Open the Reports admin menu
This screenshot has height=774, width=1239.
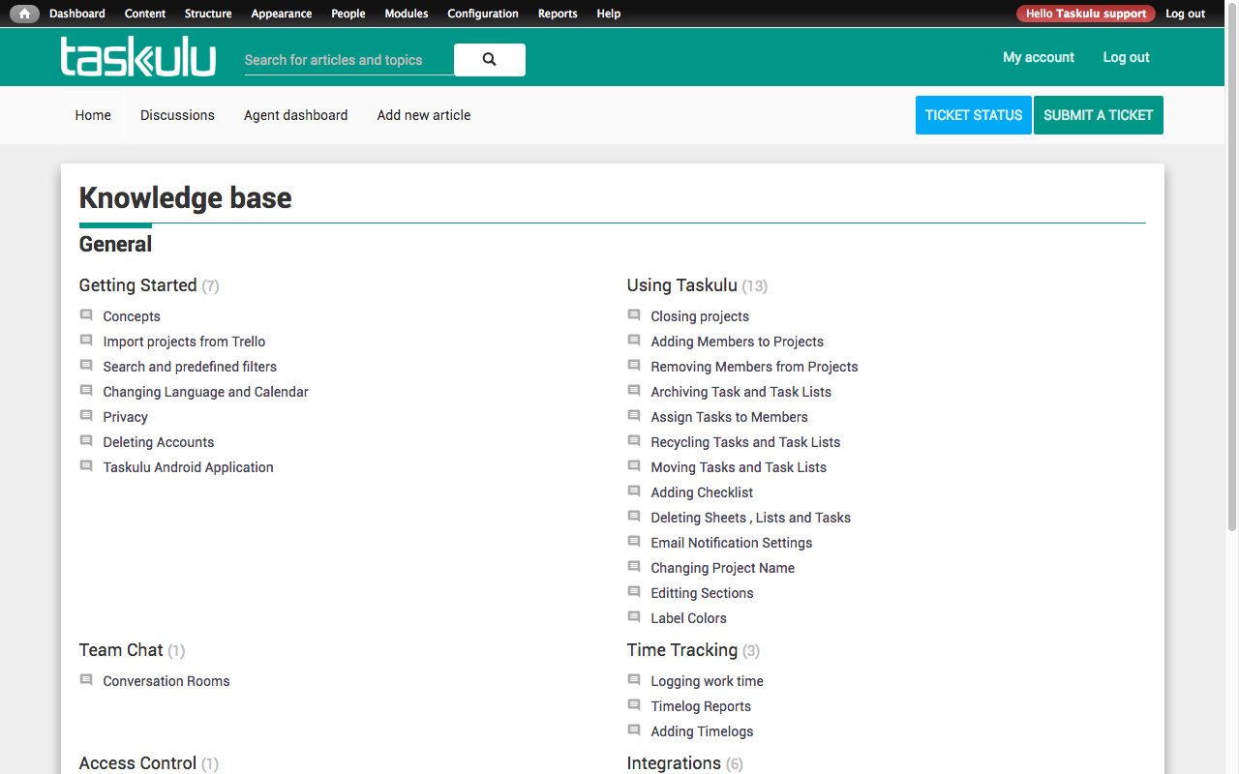click(x=558, y=14)
